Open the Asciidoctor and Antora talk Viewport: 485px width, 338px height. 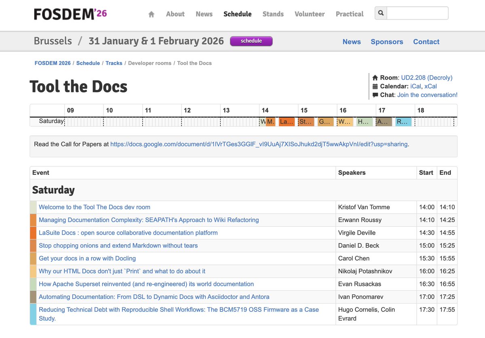pos(154,297)
